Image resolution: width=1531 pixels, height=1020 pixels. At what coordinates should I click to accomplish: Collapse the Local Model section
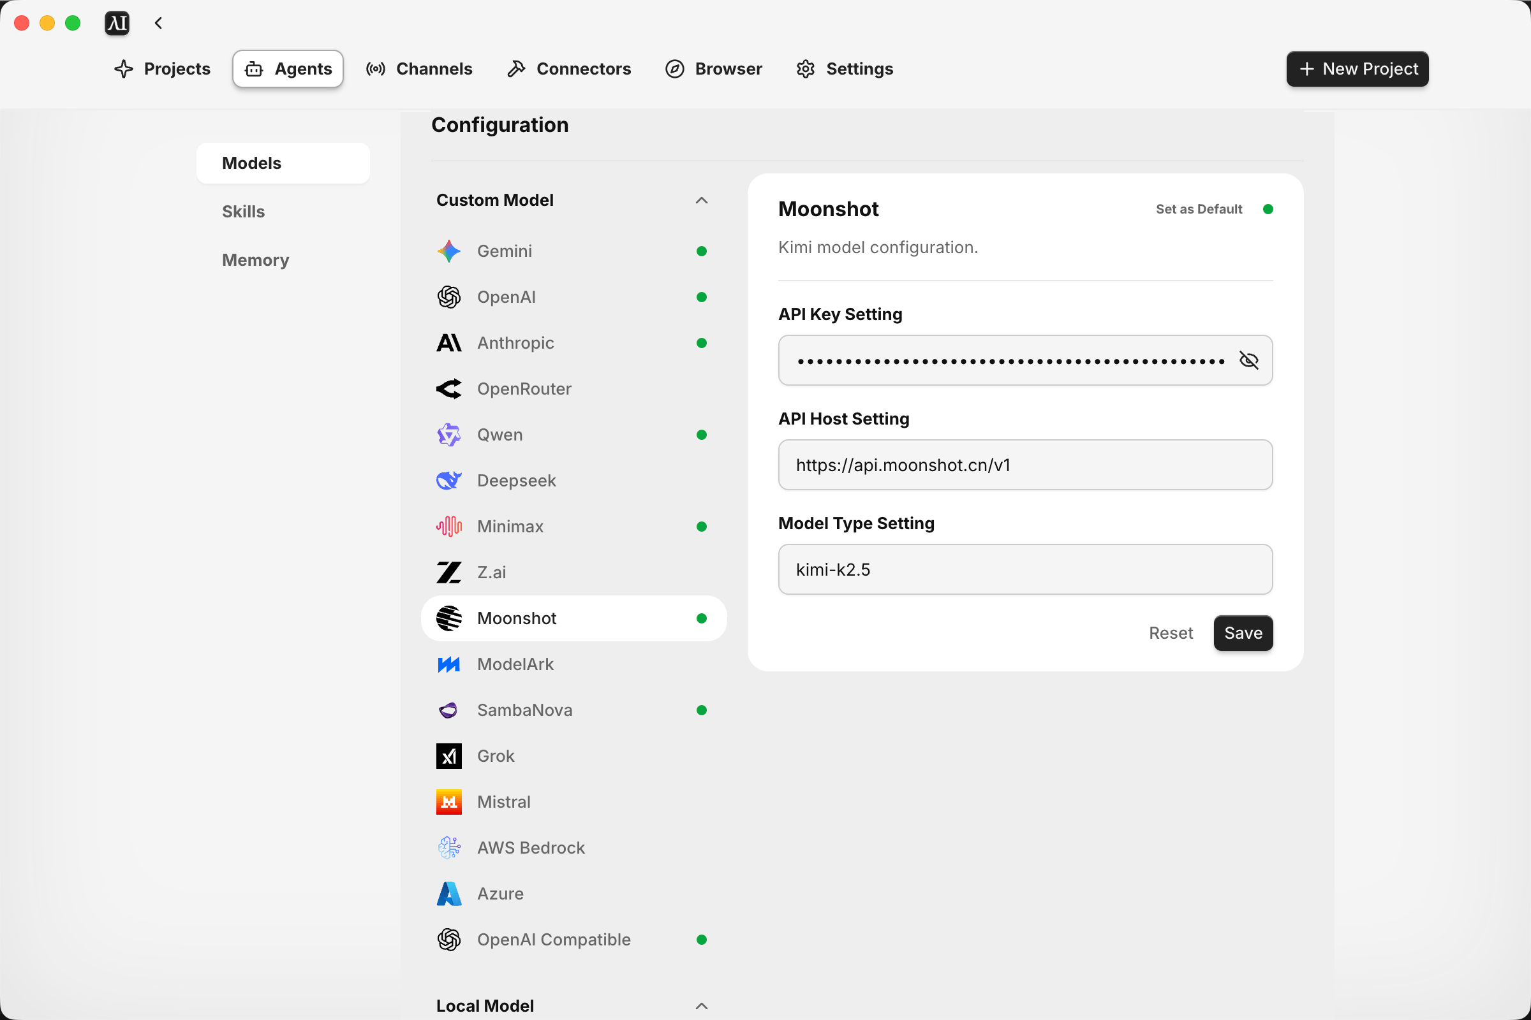click(701, 1007)
